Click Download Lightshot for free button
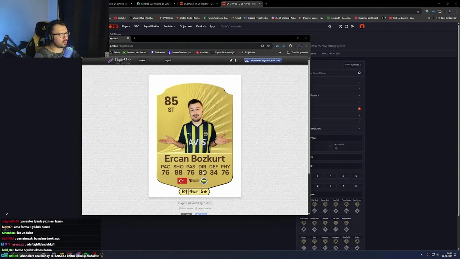460x259 pixels. coord(263,60)
